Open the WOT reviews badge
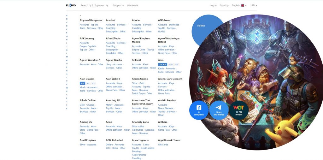The image size is (323, 160). tap(239, 110)
